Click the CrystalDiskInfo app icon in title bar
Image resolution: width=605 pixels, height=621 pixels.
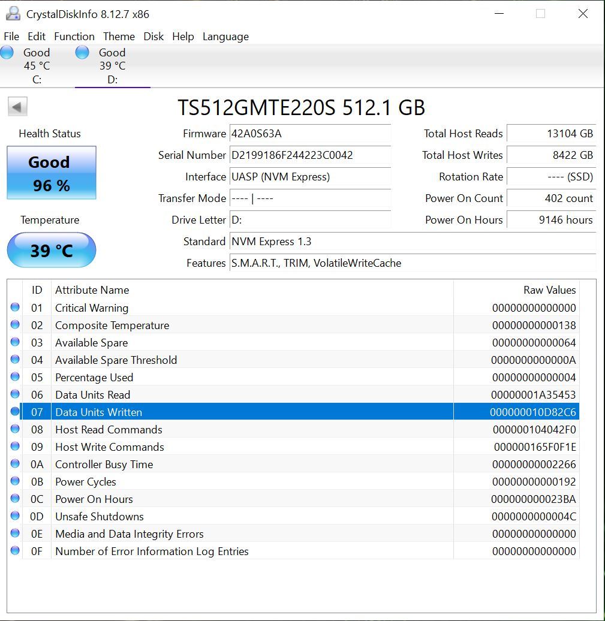tap(13, 14)
